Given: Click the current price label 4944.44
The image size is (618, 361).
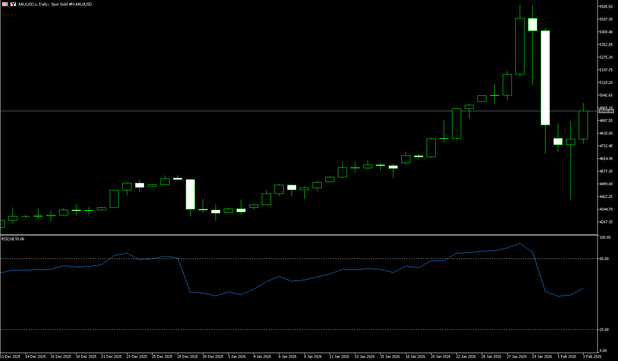Looking at the screenshot, I should [x=606, y=111].
